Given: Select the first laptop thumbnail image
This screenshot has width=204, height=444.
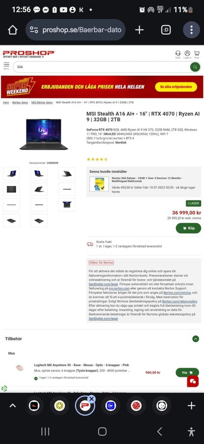Looking at the screenshot, I should [x=11, y=174].
